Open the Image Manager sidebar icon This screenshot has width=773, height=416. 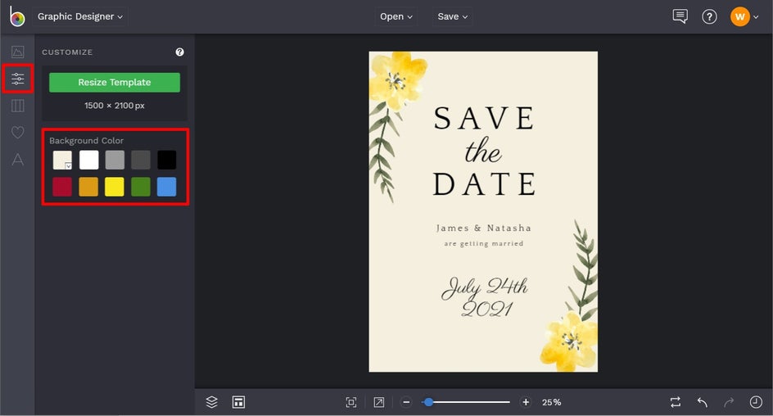point(17,52)
